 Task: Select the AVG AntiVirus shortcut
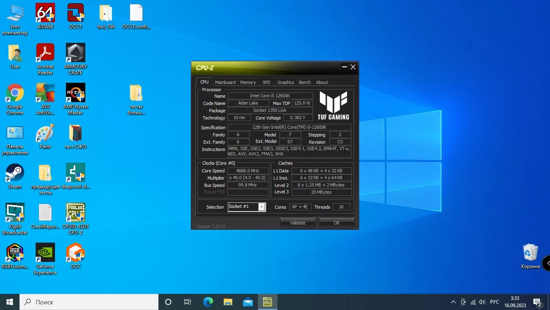pyautogui.click(x=45, y=99)
